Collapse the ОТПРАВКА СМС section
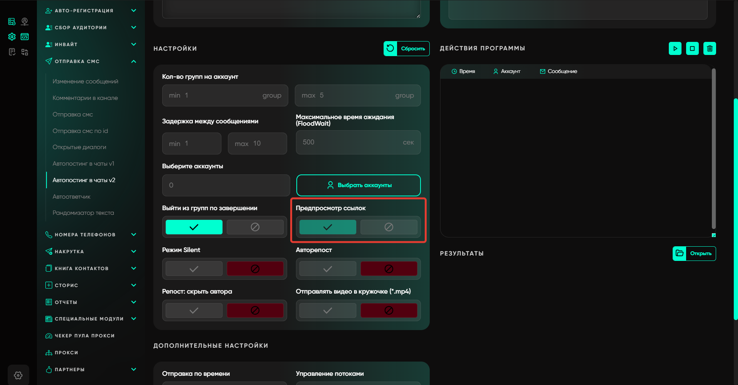 point(133,61)
